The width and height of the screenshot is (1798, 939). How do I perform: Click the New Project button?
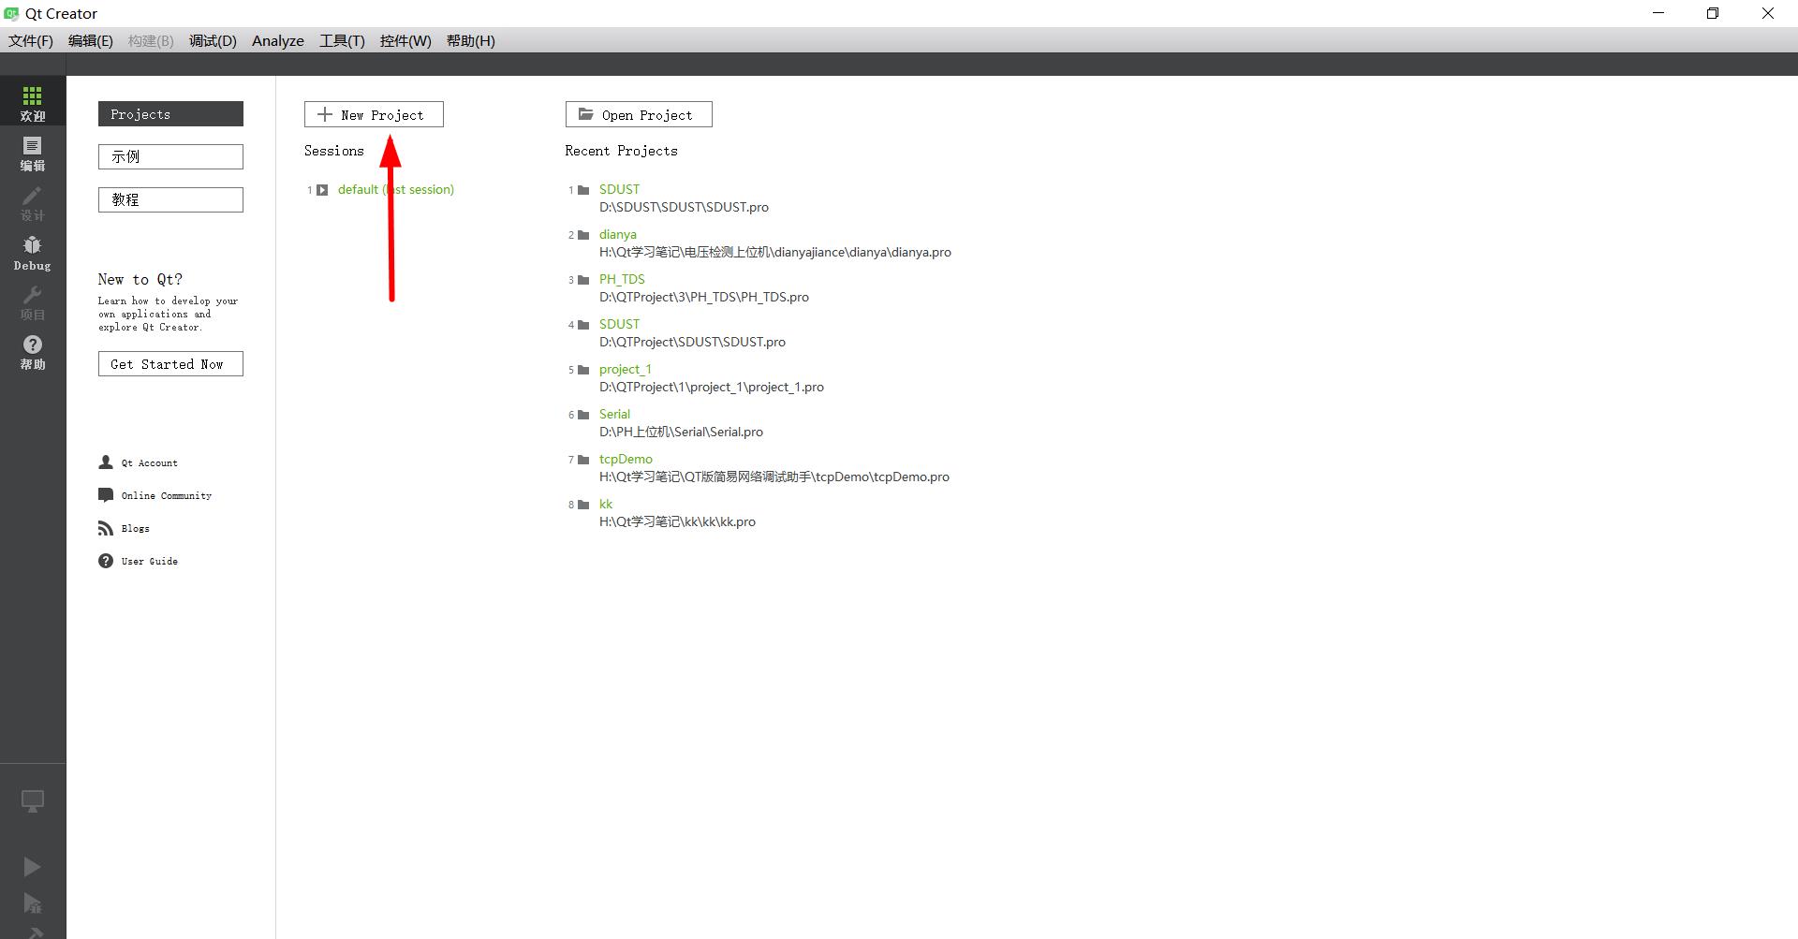click(374, 114)
